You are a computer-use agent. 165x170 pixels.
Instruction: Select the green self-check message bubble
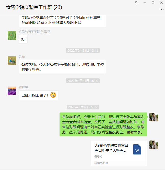pos(103,124)
